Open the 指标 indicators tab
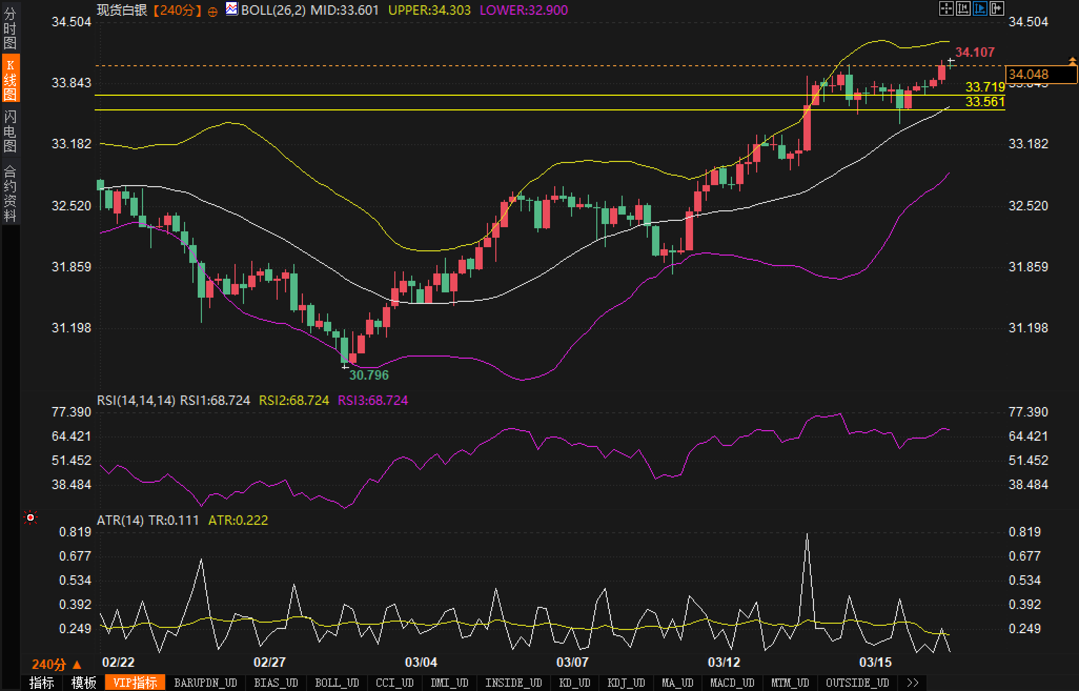1079x691 pixels. [42, 683]
